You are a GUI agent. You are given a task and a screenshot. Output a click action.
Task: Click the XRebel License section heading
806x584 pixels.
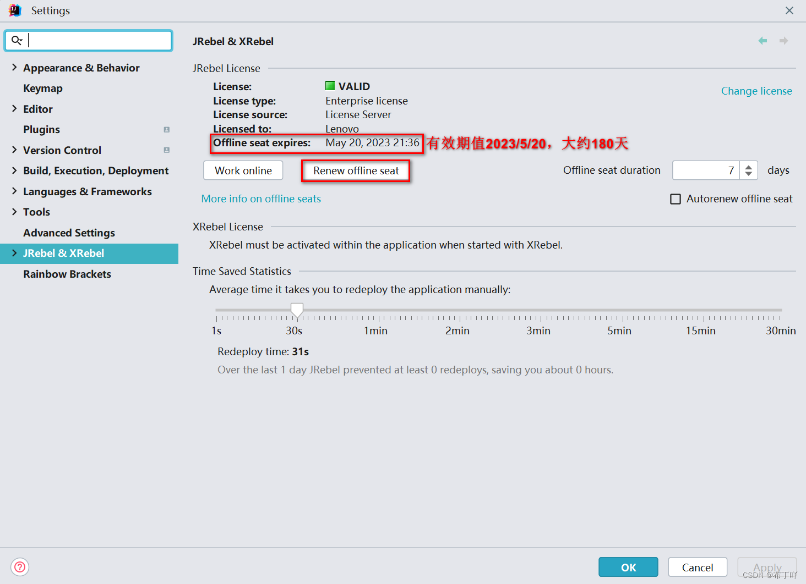click(x=228, y=227)
